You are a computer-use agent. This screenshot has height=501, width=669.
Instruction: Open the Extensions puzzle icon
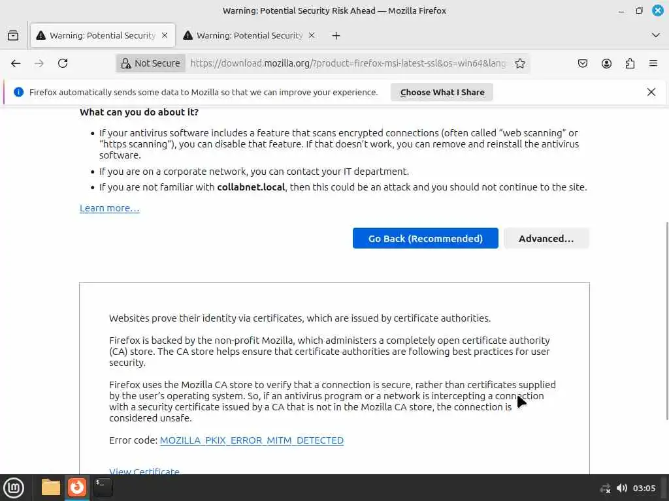pos(630,63)
